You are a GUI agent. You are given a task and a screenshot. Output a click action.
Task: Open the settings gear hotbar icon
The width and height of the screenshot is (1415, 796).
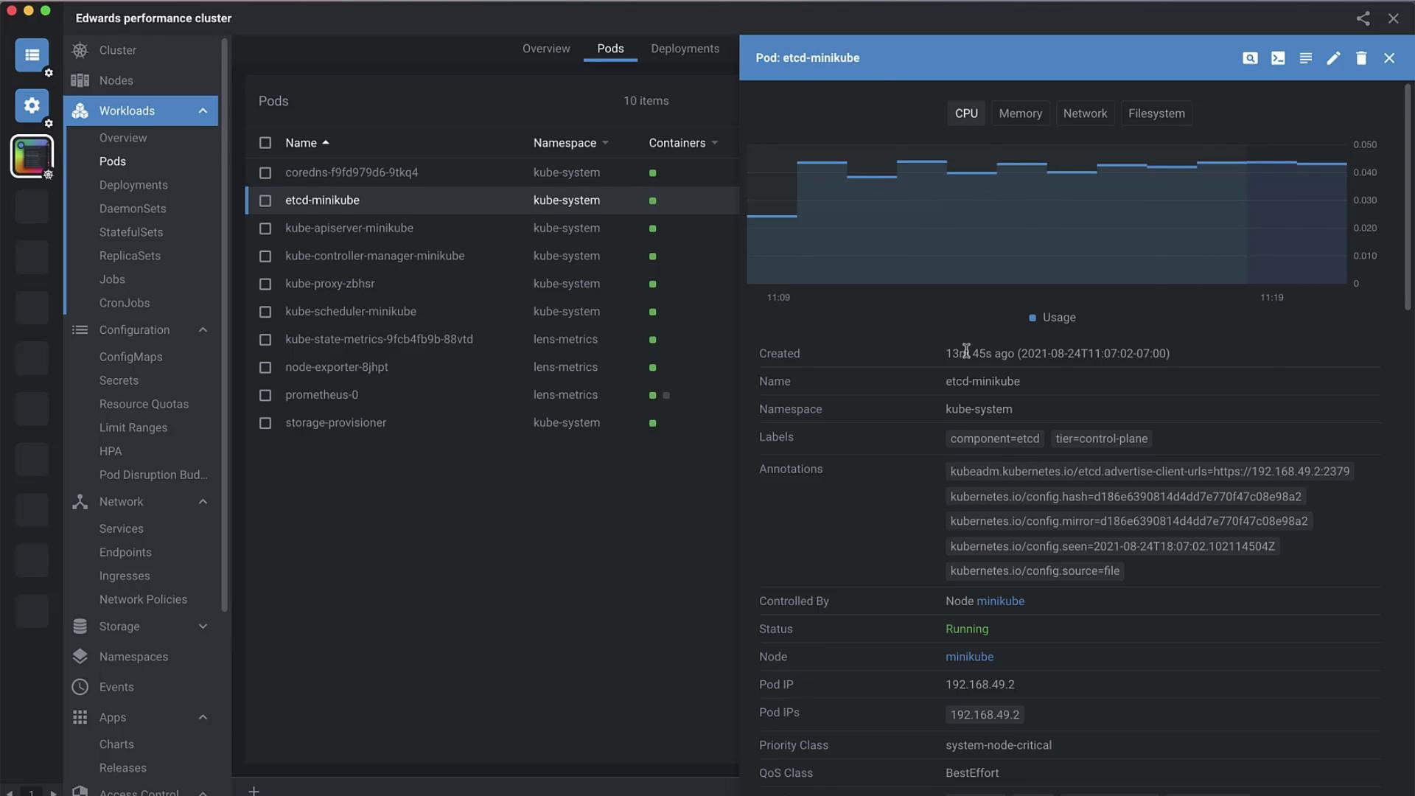click(32, 105)
